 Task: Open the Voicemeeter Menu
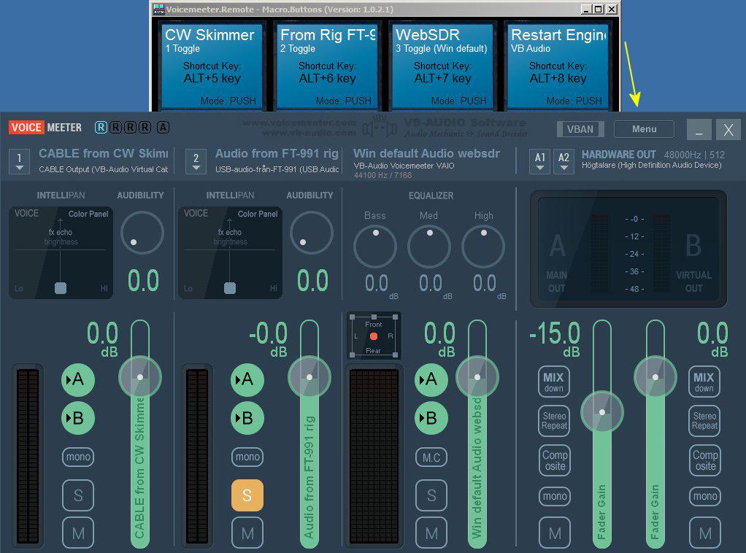(x=645, y=129)
